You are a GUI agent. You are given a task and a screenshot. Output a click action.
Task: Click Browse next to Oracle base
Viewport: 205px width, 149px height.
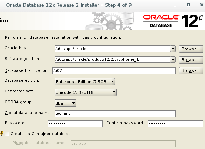click(x=191, y=49)
